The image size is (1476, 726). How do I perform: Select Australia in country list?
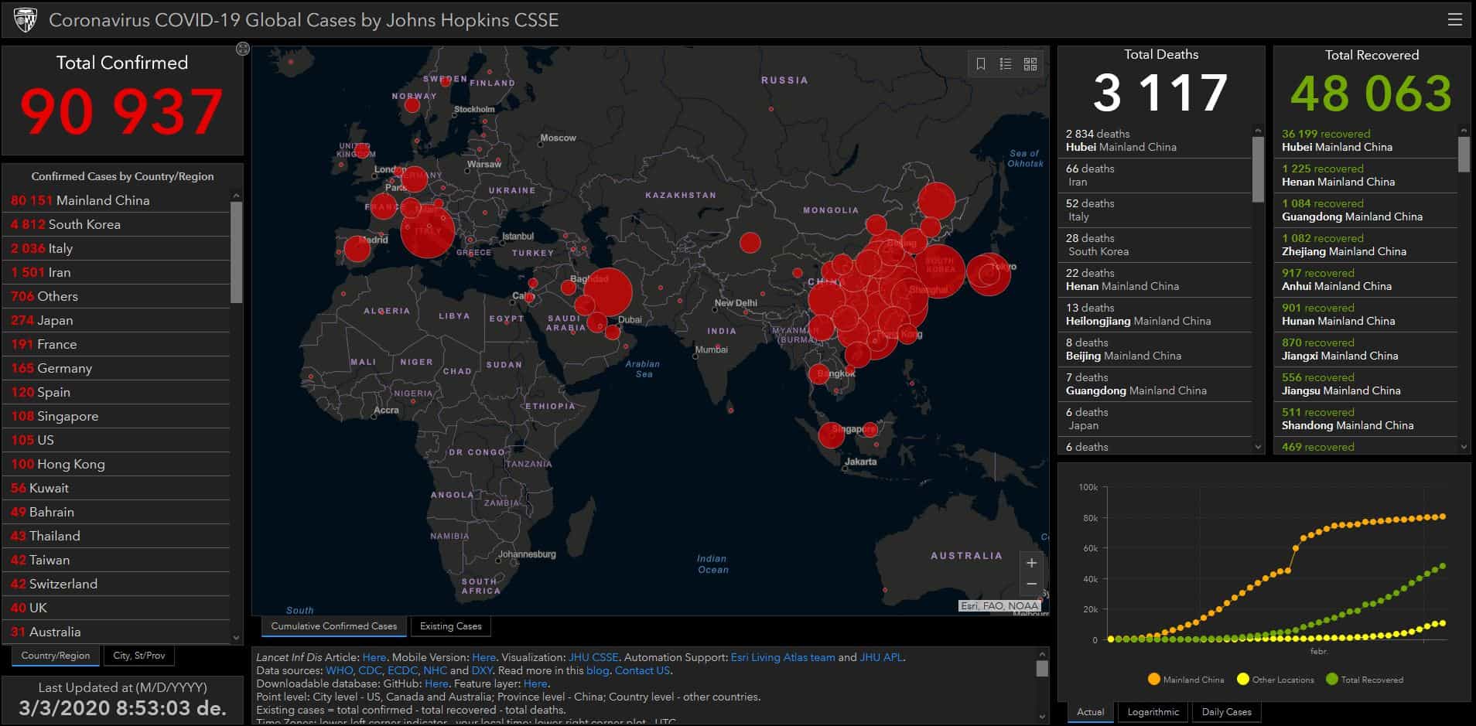coord(116,632)
